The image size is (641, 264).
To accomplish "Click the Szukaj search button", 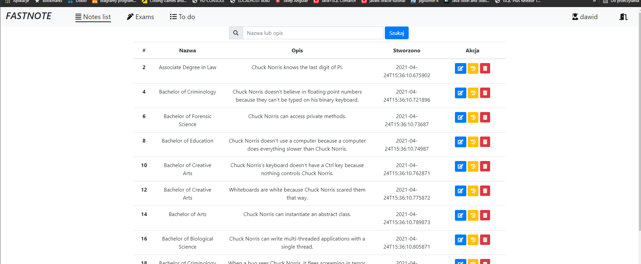I will point(397,33).
